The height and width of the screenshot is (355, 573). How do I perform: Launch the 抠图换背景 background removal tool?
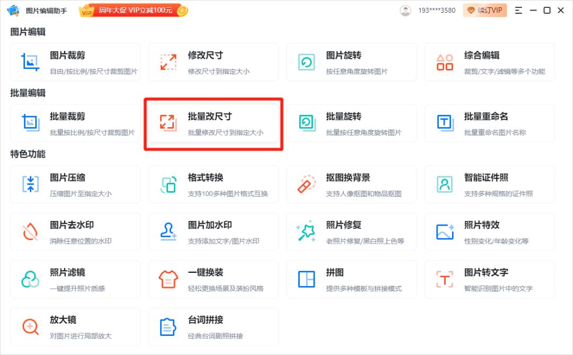[x=351, y=184]
